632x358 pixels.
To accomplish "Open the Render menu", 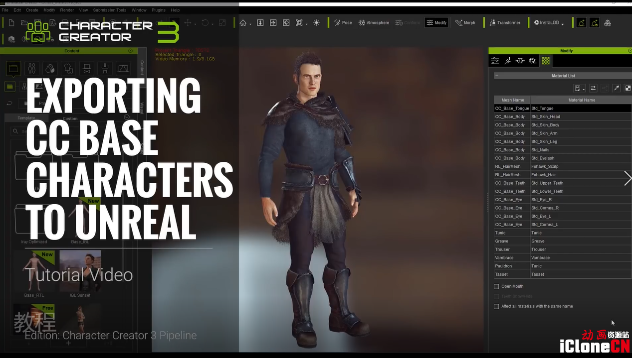I will [67, 10].
